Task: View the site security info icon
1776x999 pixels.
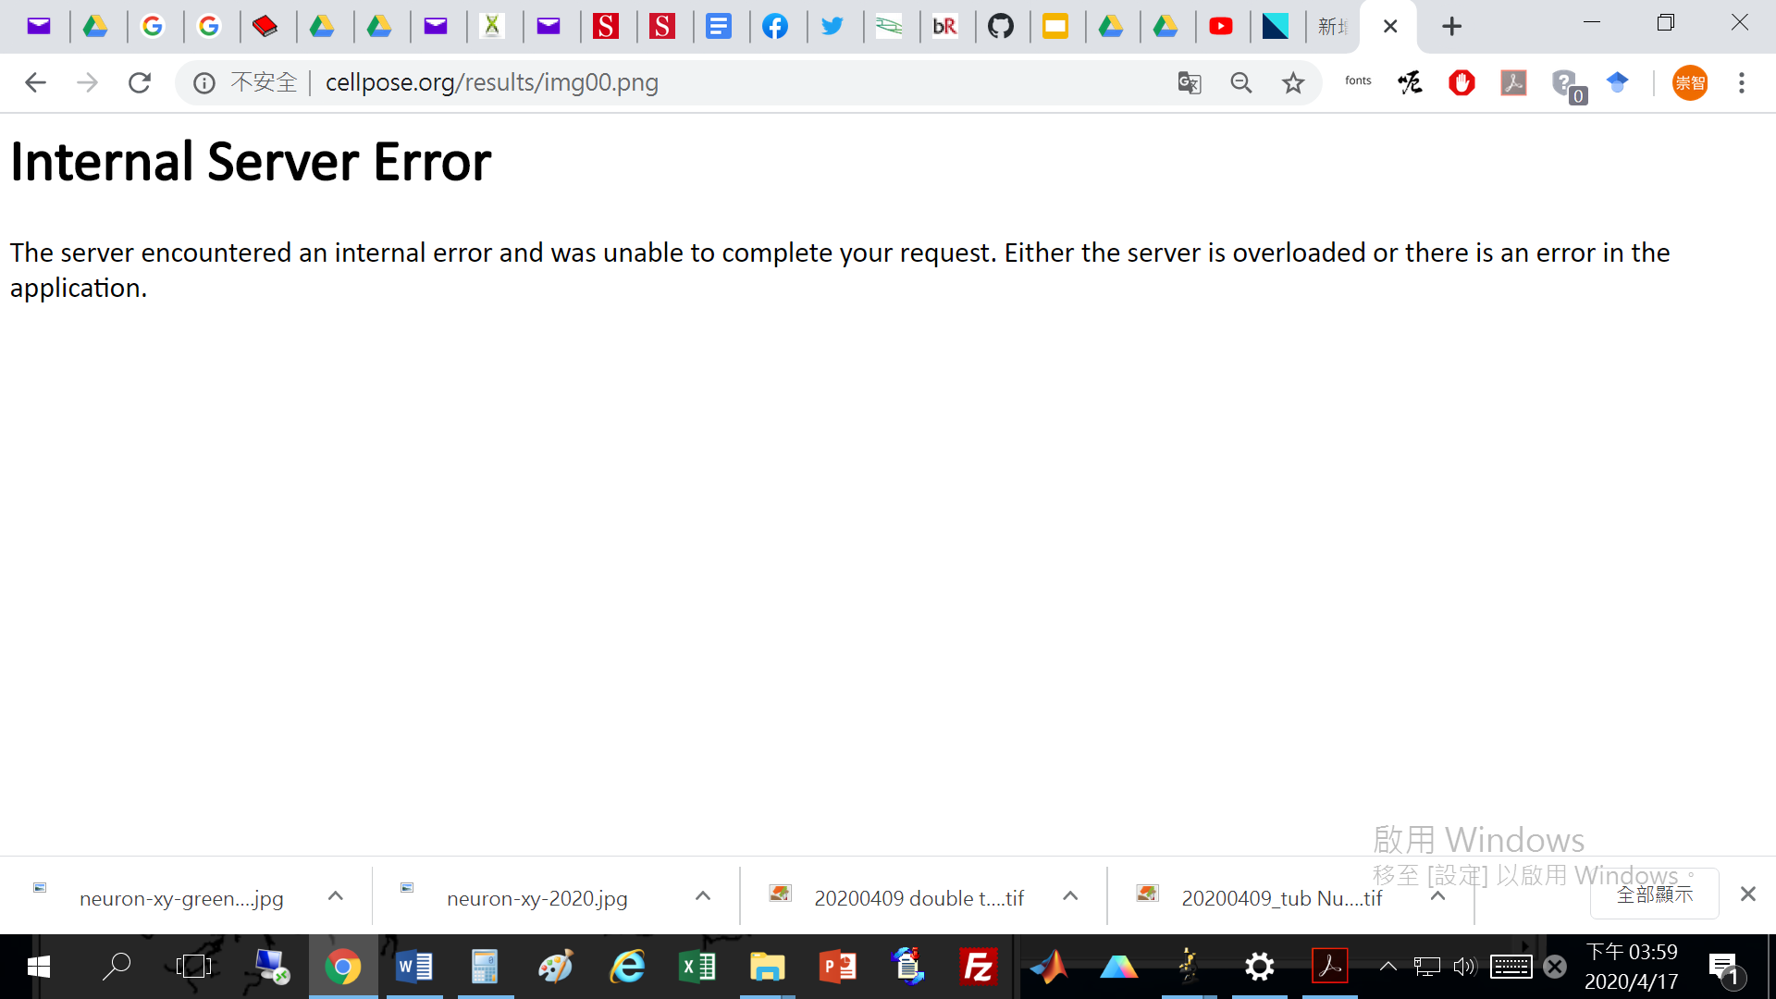Action: click(x=204, y=83)
